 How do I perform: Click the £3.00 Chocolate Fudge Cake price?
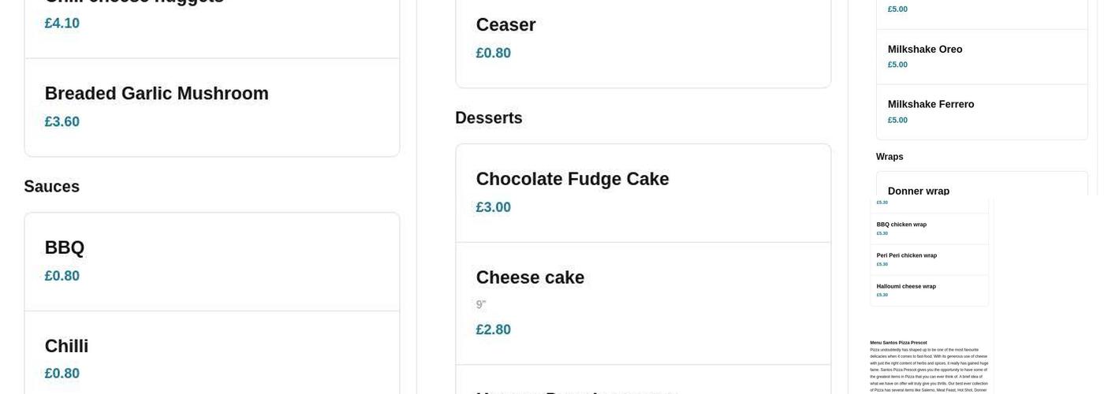(494, 207)
